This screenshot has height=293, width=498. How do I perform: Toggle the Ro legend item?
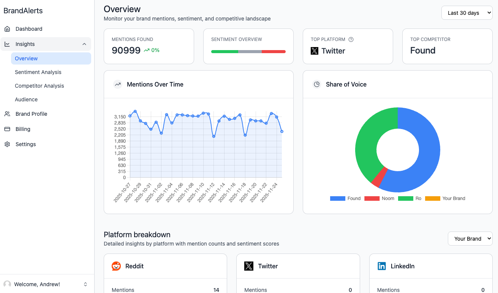pyautogui.click(x=409, y=198)
